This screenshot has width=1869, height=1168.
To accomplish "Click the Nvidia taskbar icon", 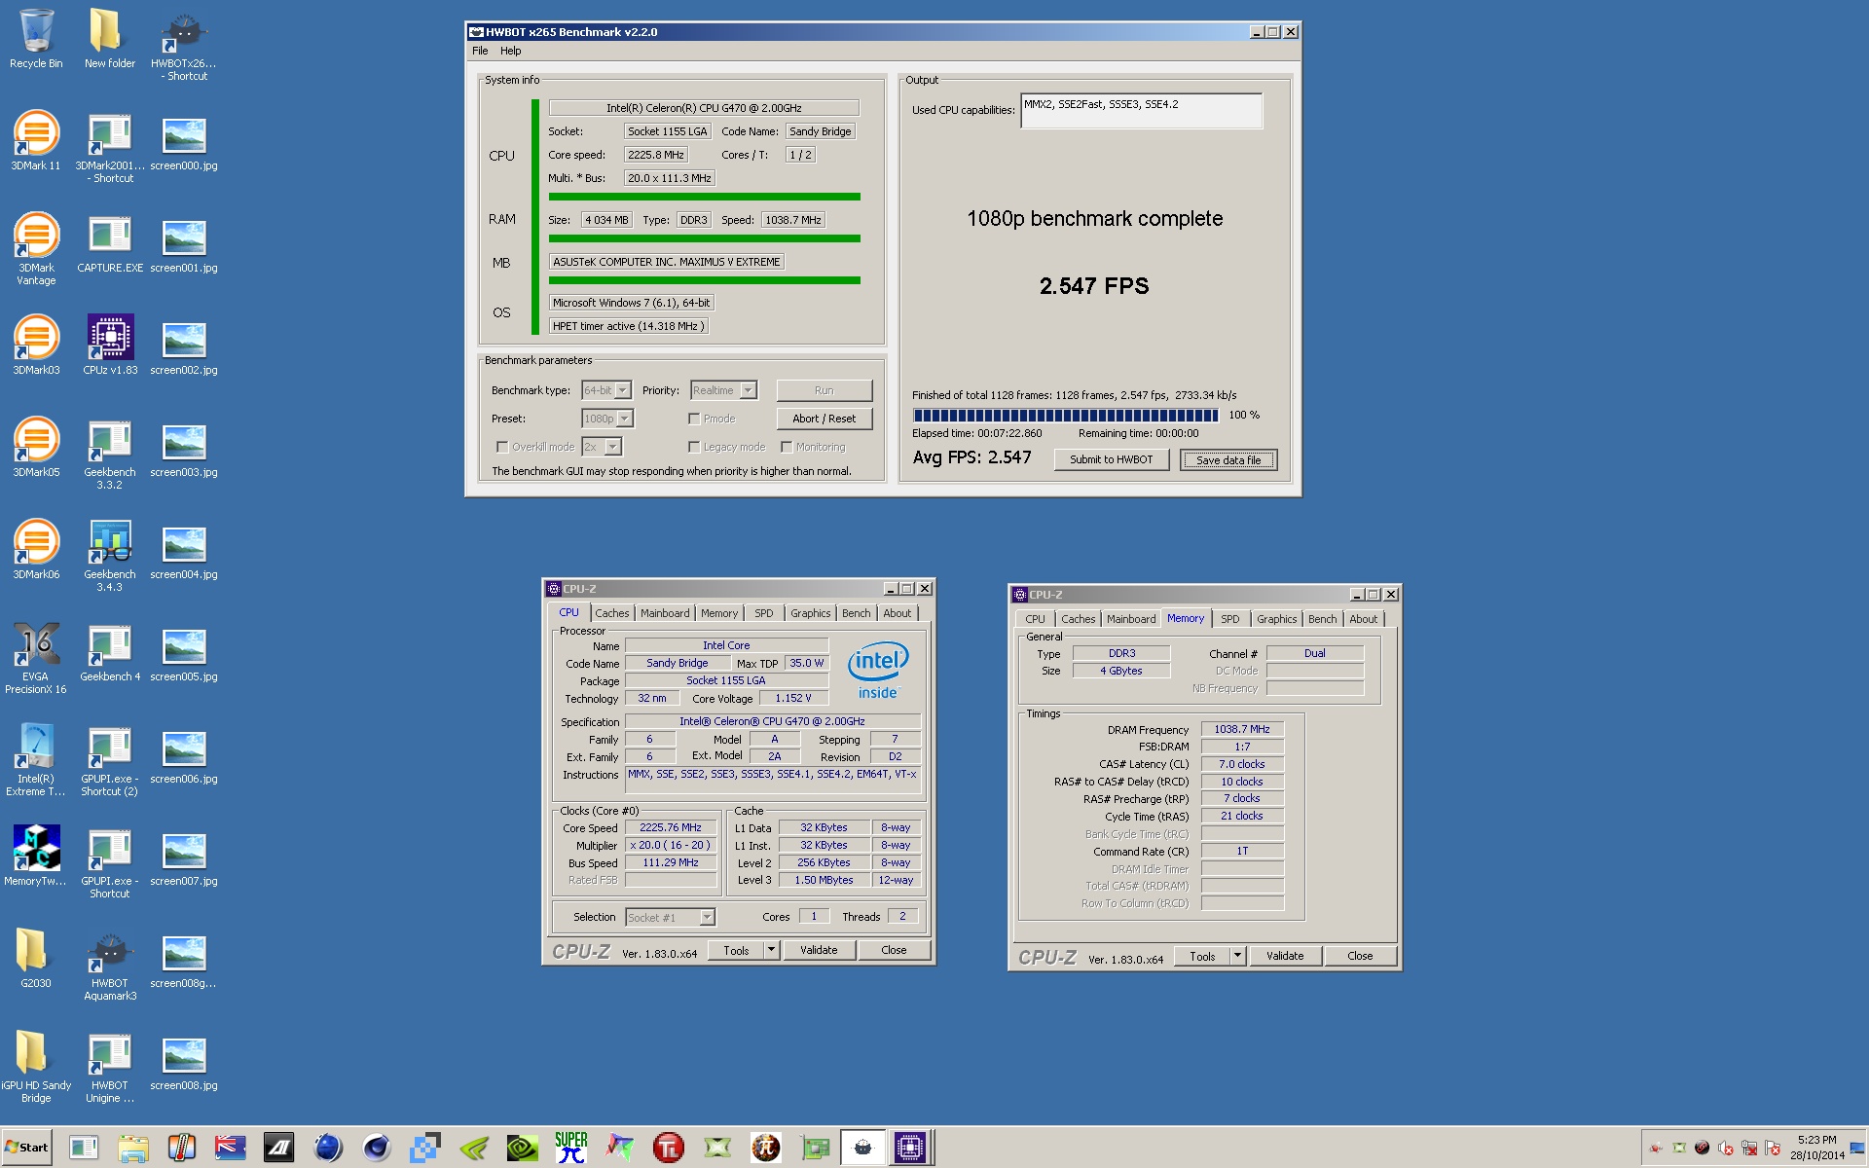I will pyautogui.click(x=523, y=1148).
